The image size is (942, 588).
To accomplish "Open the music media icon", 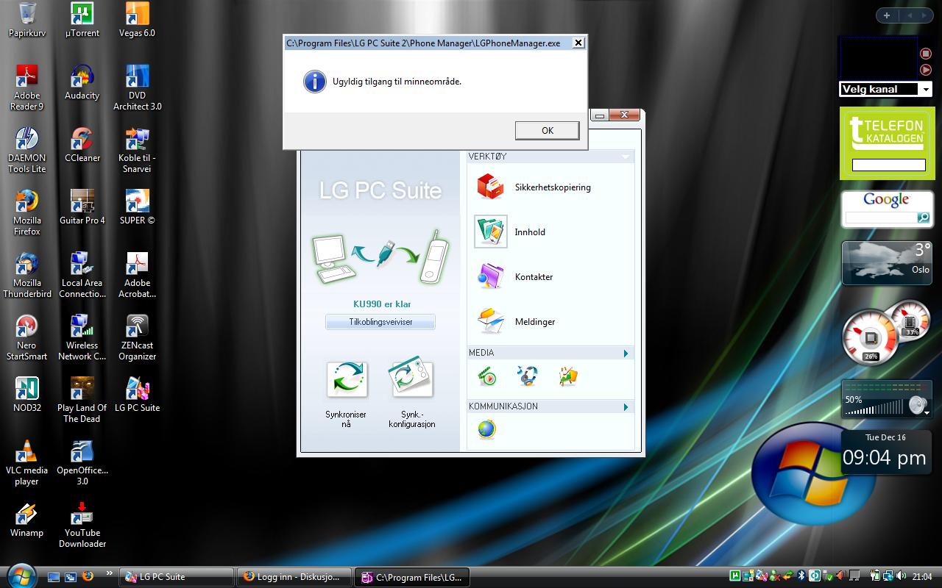I will [x=527, y=376].
